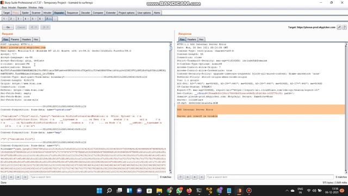Open taskbar Search magnifier
Viewport: 348px width, 196px height.
tap(109, 191)
